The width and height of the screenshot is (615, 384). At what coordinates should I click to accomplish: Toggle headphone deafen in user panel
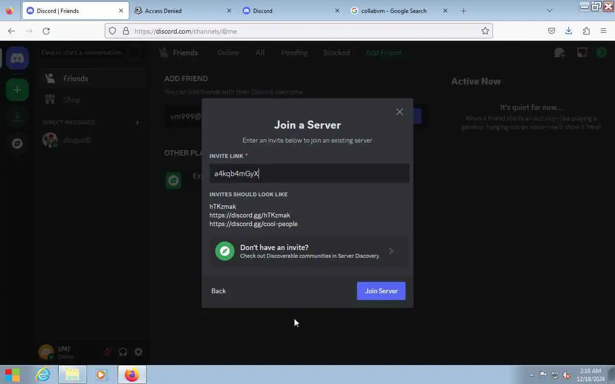123,352
